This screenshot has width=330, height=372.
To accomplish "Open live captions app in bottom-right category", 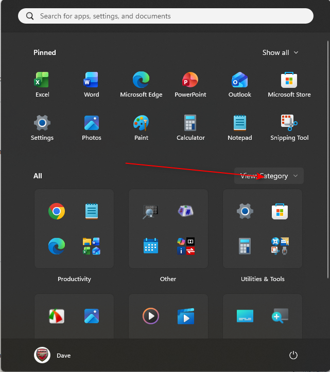I will pyautogui.click(x=245, y=316).
